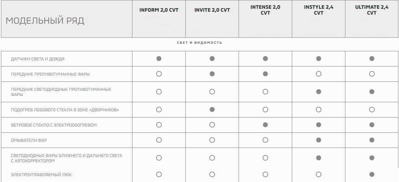399x182 pixels.
Task: Click empty sunroof circle under INFORM
Action: point(159,175)
